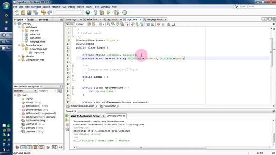Open the project configuration combo box
Screen dimensions: 276x155
(69, 12)
